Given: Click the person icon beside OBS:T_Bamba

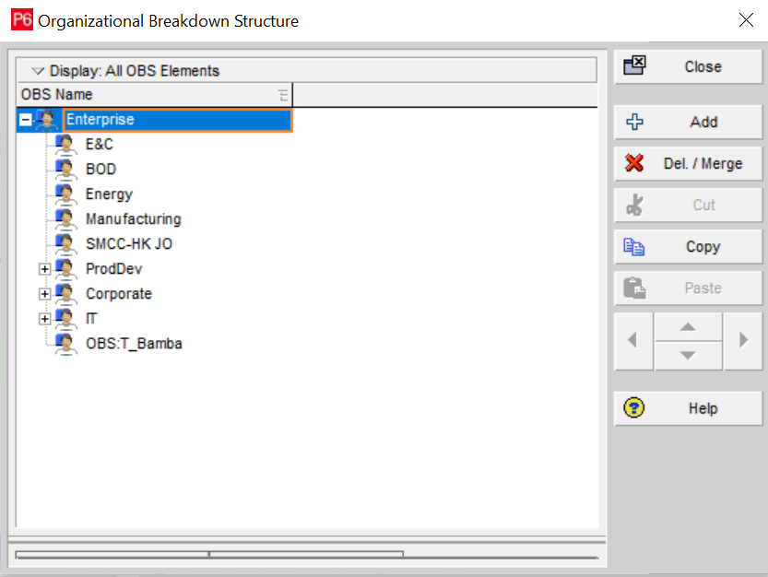Looking at the screenshot, I should [x=65, y=344].
